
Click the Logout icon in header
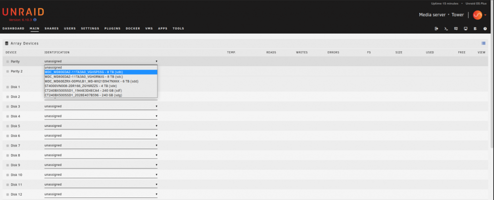[x=436, y=29]
